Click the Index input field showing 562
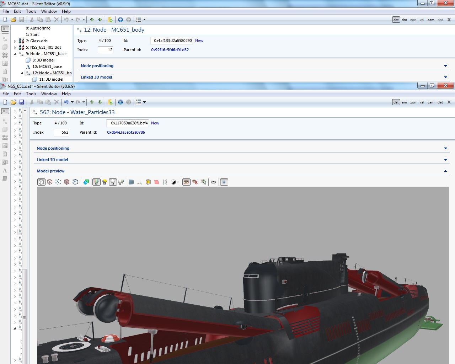455x364 pixels. (61, 132)
